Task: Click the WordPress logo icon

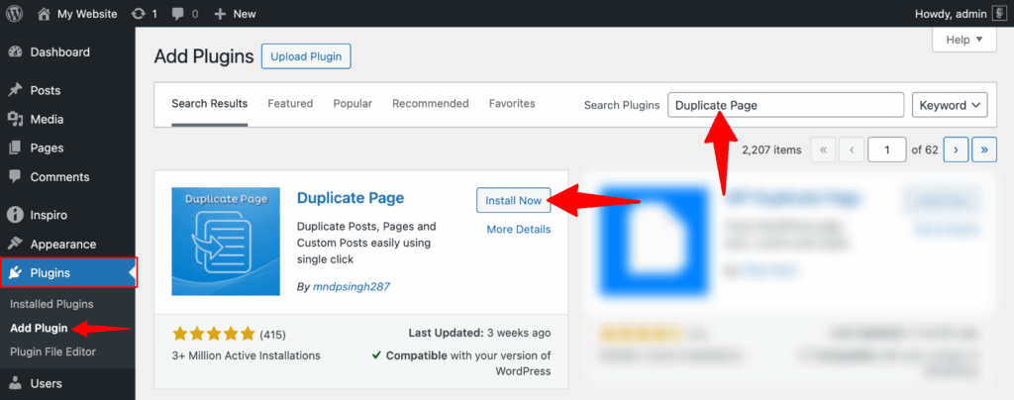Action: 14,14
